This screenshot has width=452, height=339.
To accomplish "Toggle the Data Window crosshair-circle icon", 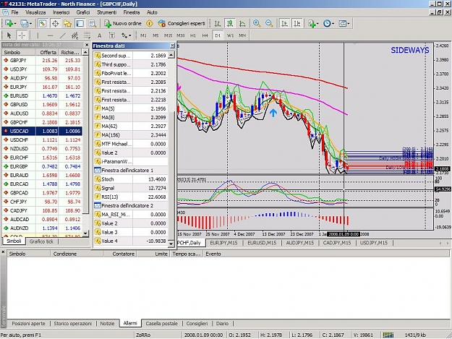I will coord(55,24).
